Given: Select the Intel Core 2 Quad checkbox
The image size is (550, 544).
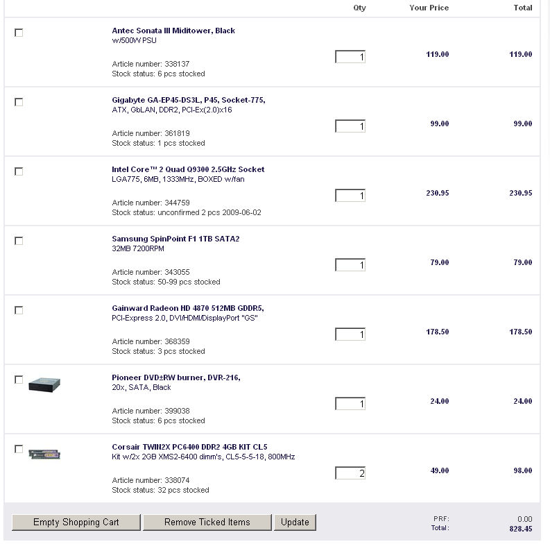Looking at the screenshot, I should [19, 171].
